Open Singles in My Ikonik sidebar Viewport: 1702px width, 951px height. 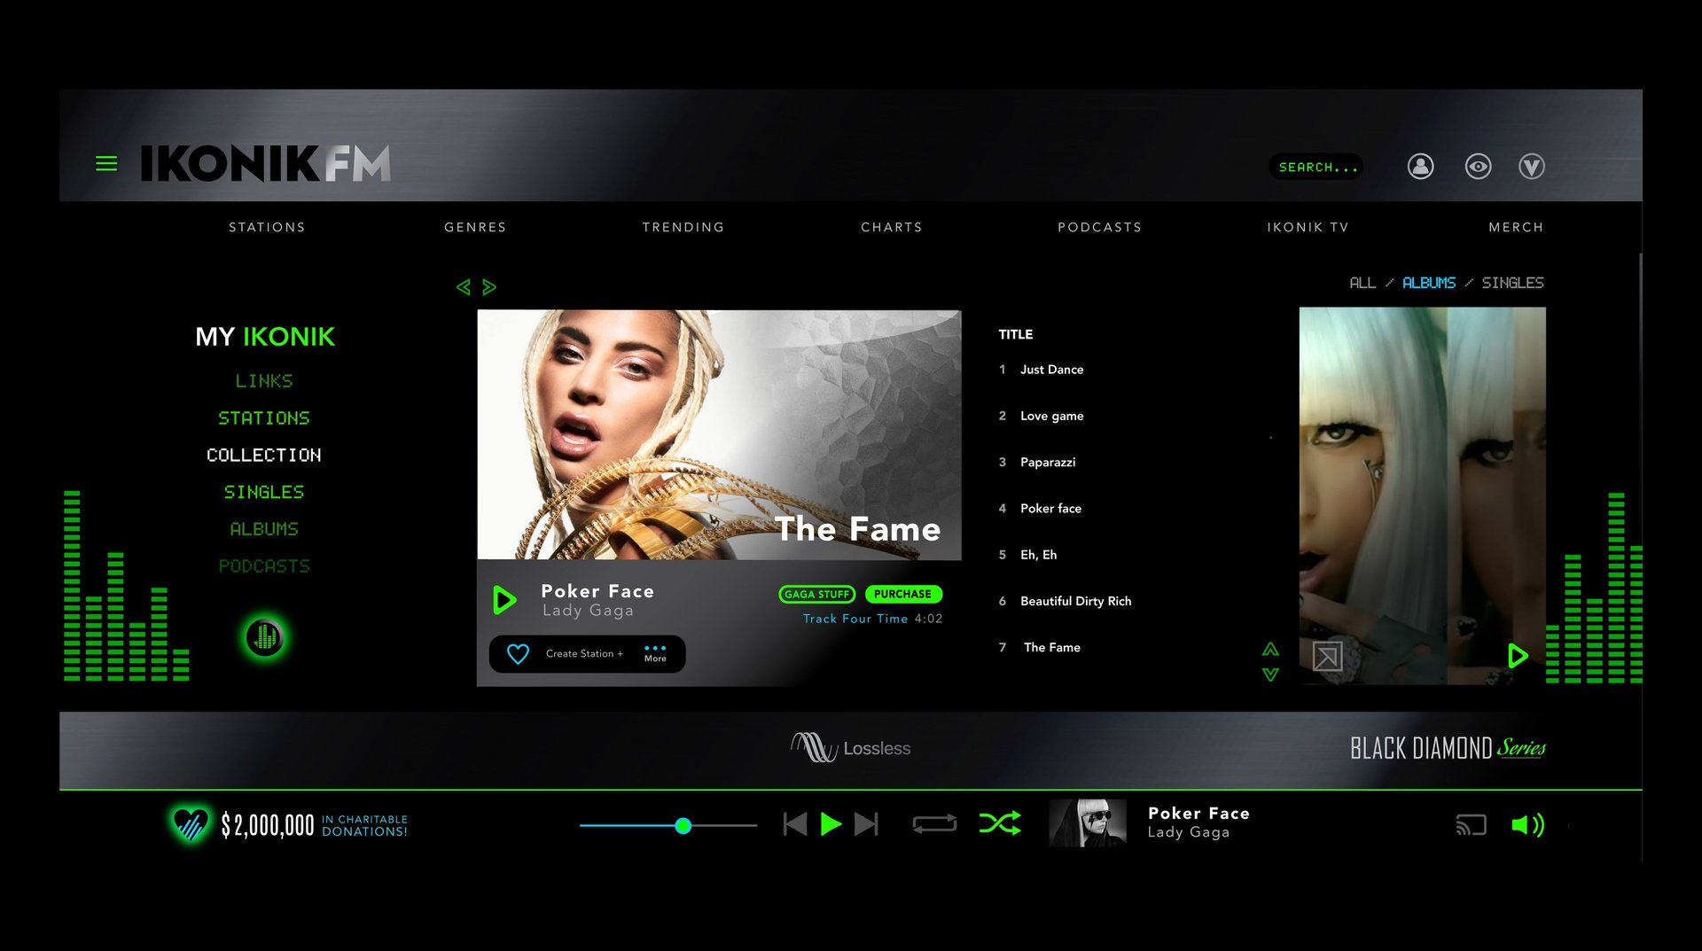pos(264,492)
